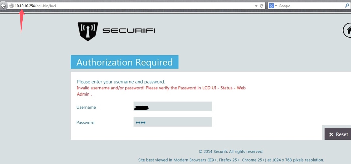Select the Home icon in the page corner
This screenshot has height=164, width=351.
349,30
